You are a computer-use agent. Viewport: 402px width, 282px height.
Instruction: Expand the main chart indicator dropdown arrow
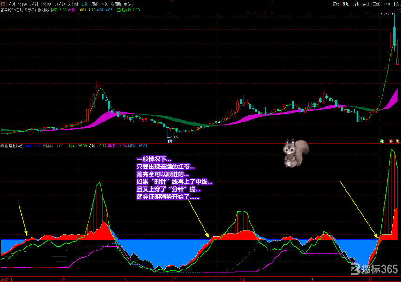pos(39,10)
